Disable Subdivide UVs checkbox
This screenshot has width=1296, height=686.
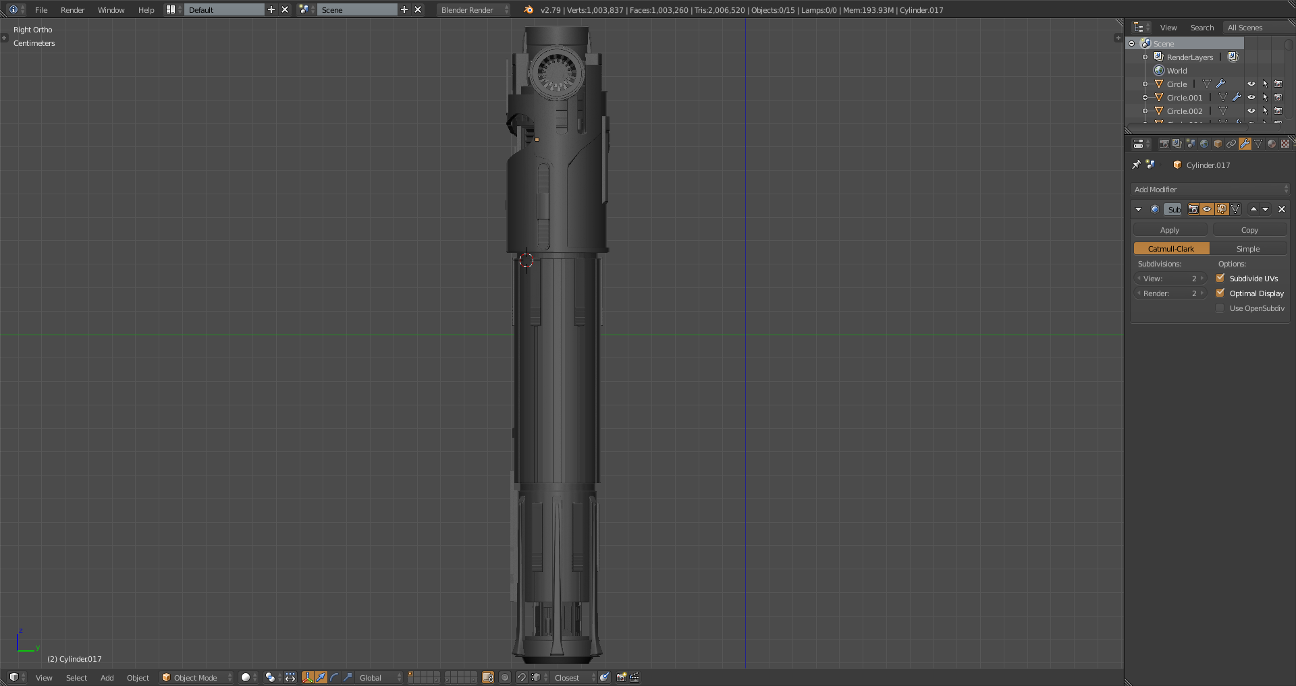[x=1220, y=278]
